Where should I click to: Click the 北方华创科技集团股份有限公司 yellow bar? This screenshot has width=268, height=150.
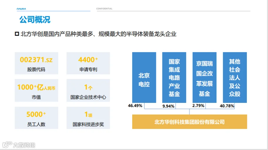coord(190,122)
